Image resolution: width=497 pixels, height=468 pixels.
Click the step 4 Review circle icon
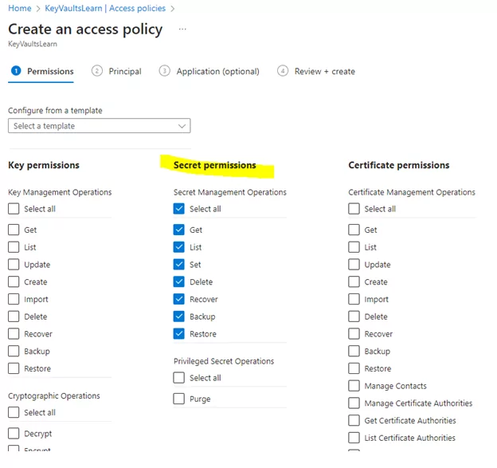(x=283, y=71)
